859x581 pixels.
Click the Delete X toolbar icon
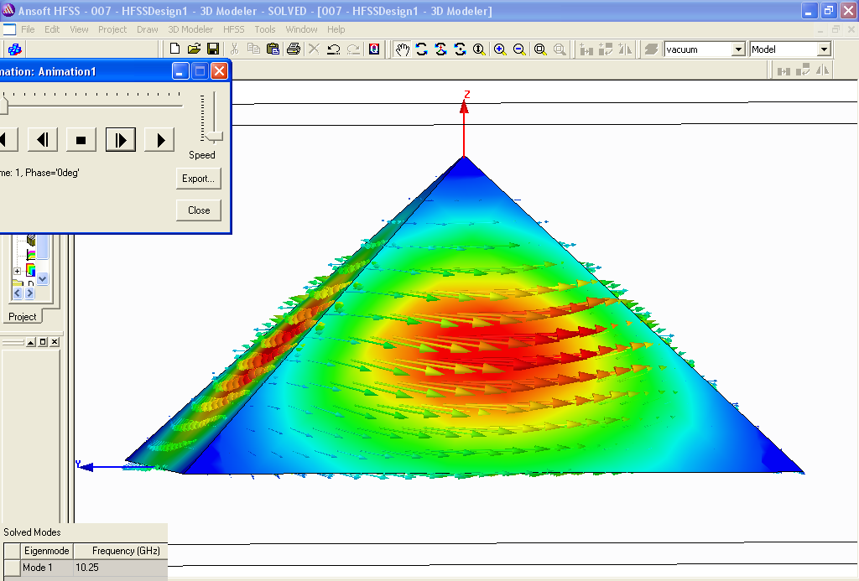pos(314,49)
